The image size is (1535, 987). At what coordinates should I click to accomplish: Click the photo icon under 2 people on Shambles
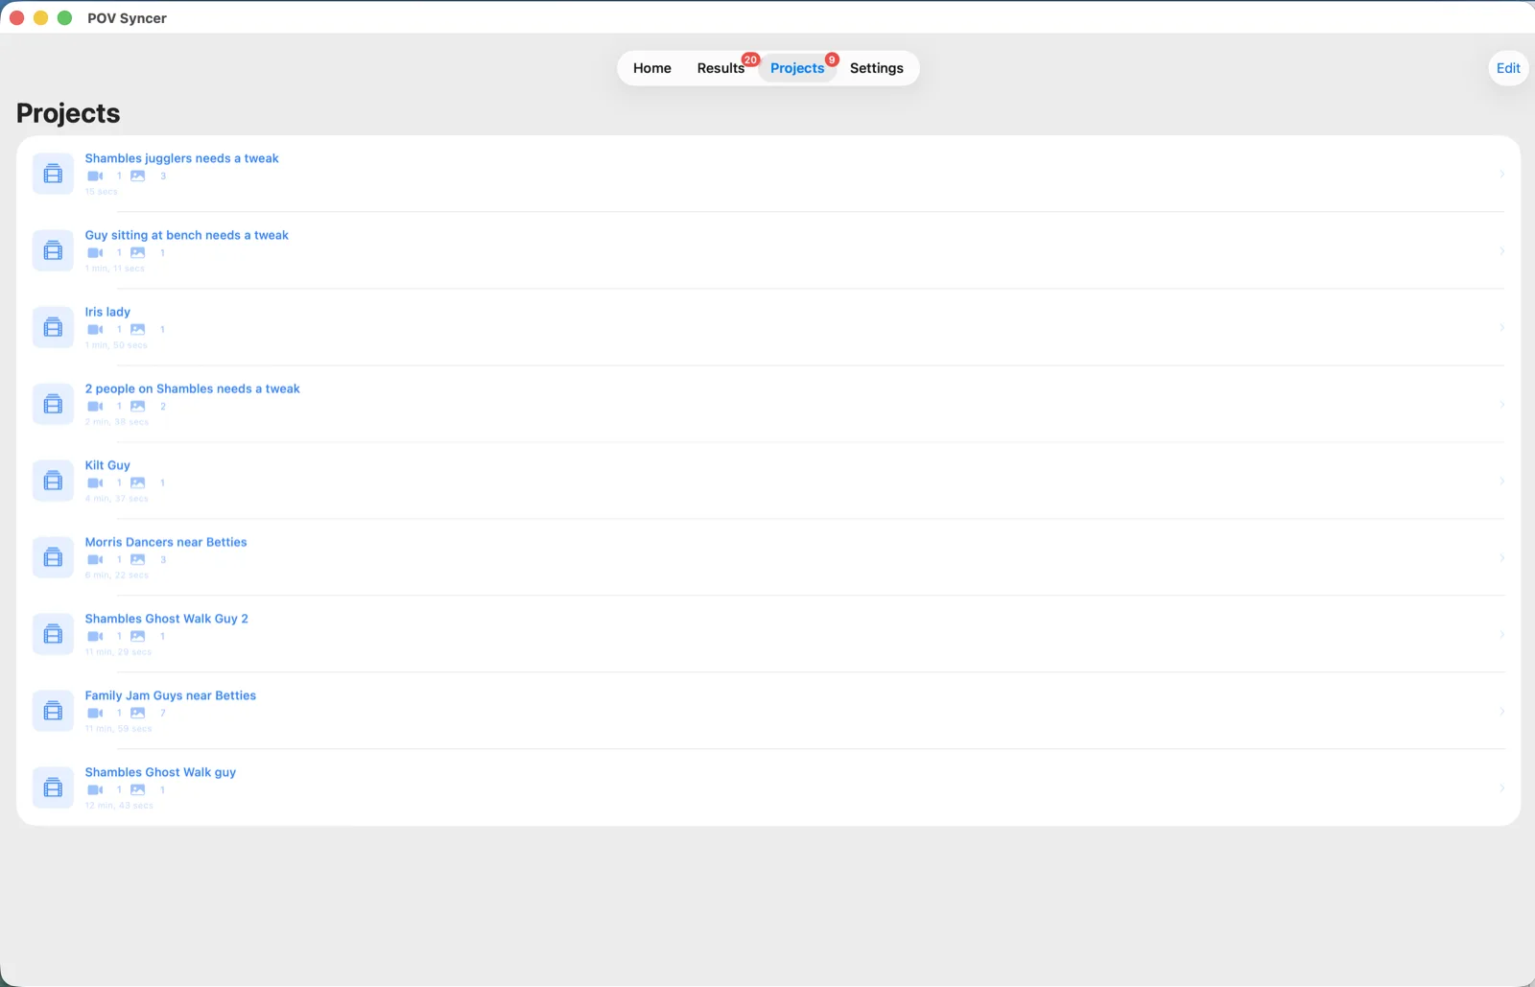138,407
